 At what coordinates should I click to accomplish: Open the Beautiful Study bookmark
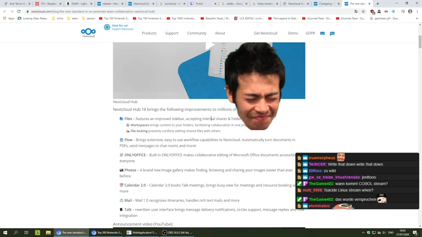click(215, 19)
